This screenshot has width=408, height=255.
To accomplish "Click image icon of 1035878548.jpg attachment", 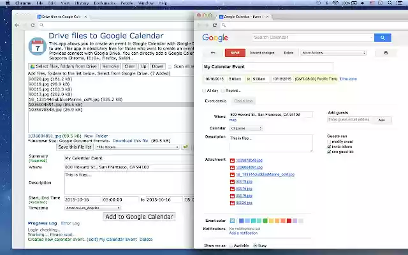I will [232, 161].
